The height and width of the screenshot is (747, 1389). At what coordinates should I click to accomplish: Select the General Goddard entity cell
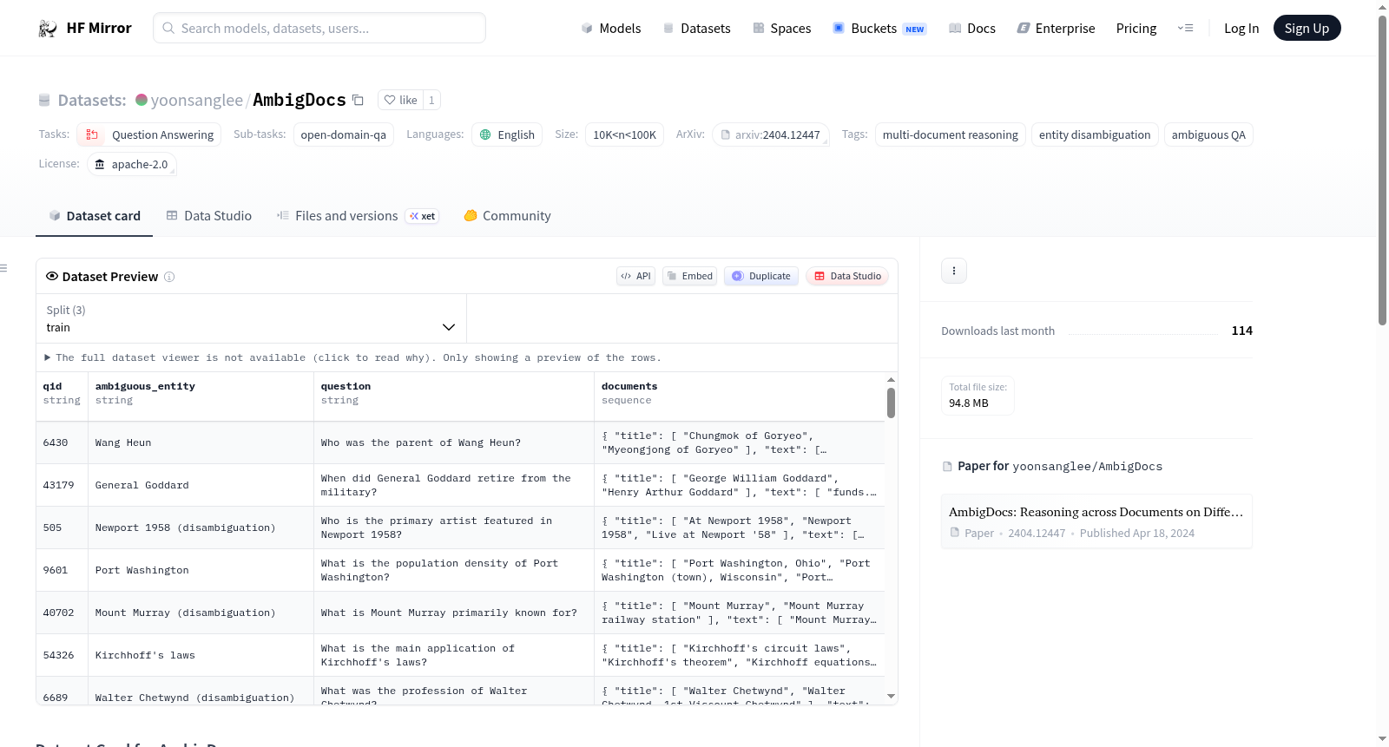201,485
